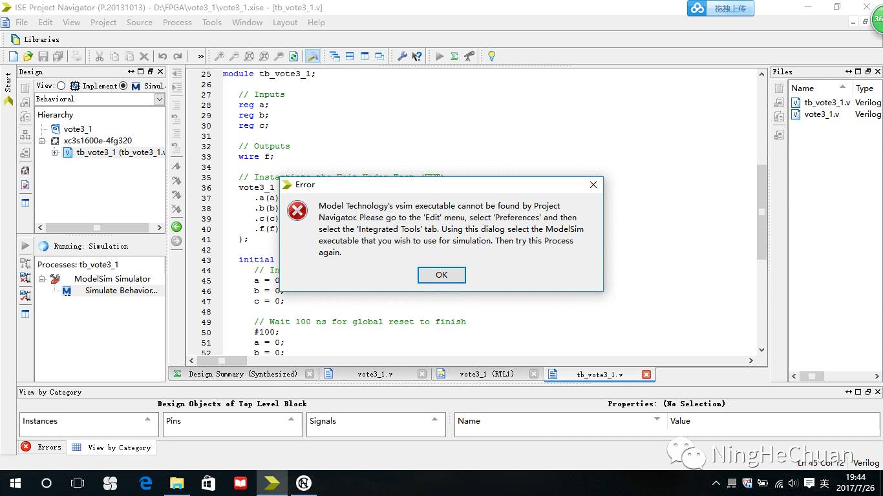This screenshot has height=496, width=883.
Task: Click OK in the Error dialog
Action: 441,274
